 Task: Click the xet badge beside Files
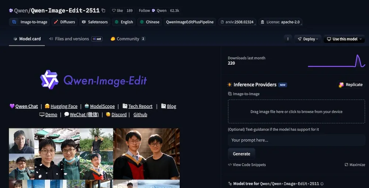point(97,39)
